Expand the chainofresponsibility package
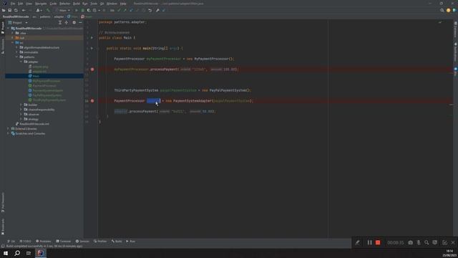Viewport: 458px width, 258px height. click(x=21, y=110)
